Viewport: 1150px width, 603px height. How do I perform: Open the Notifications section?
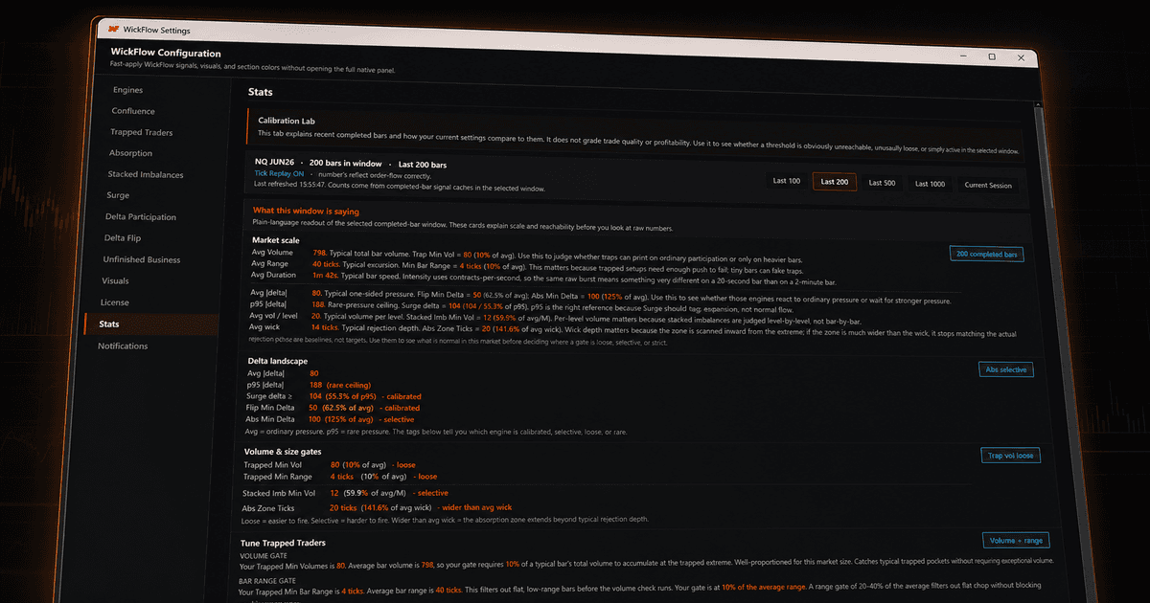point(123,346)
